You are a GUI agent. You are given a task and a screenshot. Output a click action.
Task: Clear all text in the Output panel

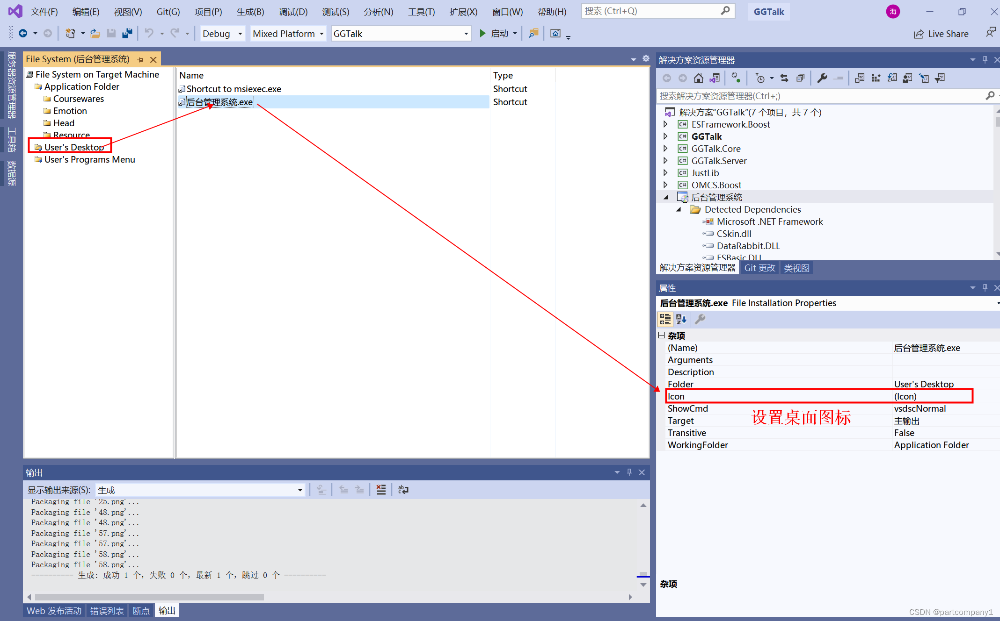click(381, 490)
